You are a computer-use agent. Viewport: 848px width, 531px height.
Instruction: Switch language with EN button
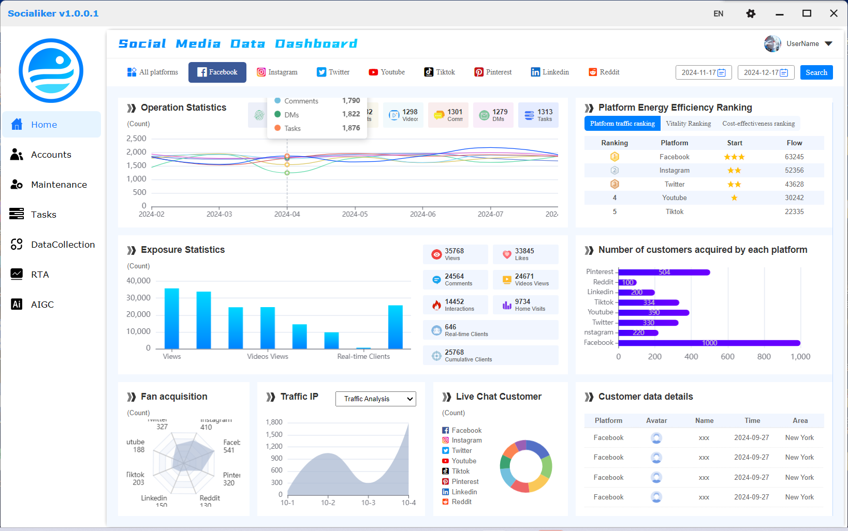pyautogui.click(x=718, y=13)
